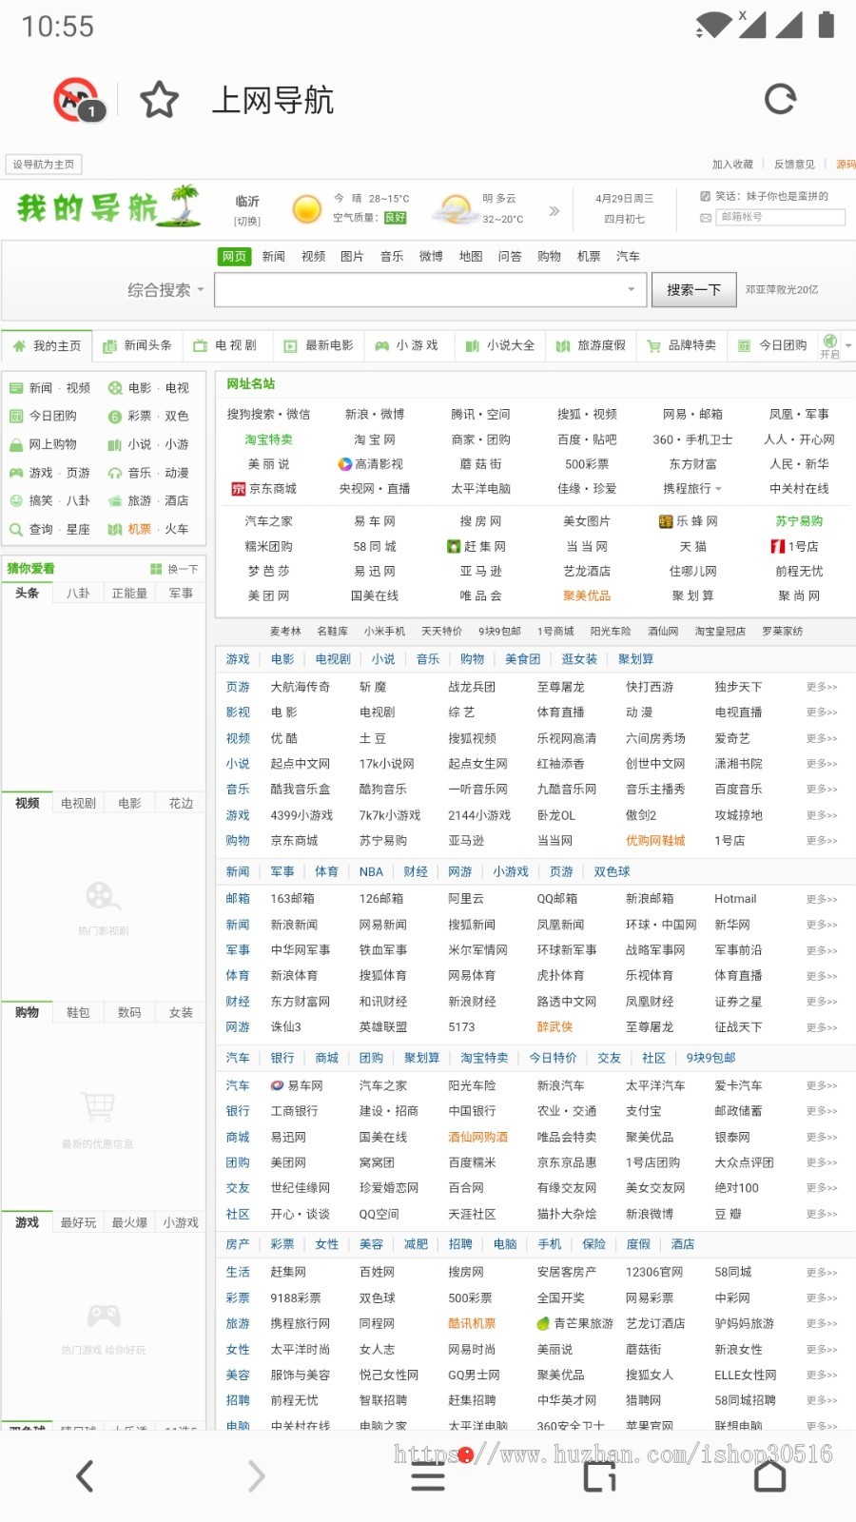Click the headphone icon beside 音乐
Screen dimensions: 856x1522
pyautogui.click(x=115, y=473)
